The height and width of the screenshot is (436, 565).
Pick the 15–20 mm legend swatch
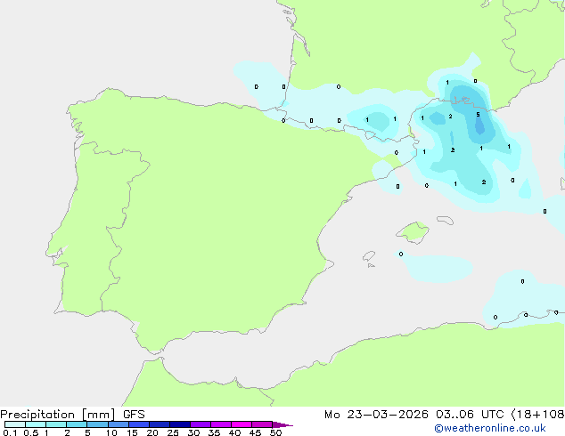pos(139,424)
